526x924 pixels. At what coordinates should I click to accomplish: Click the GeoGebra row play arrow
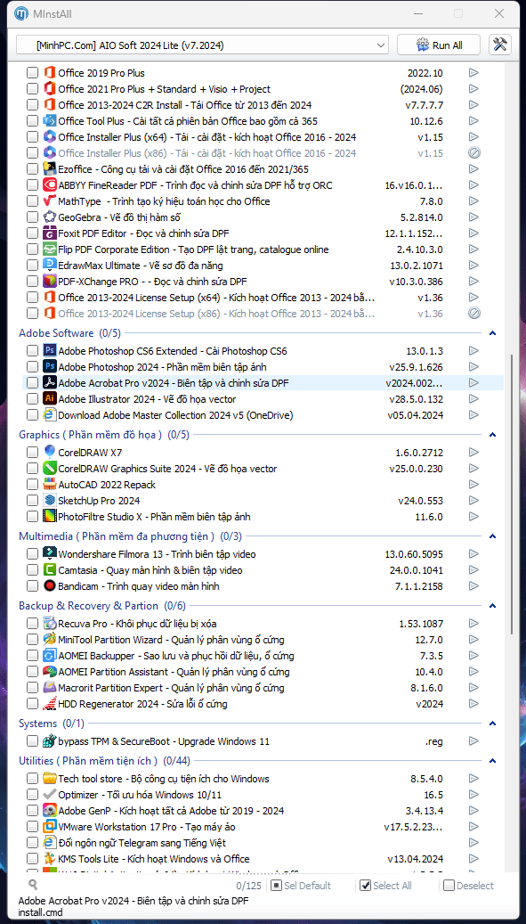[x=473, y=217]
